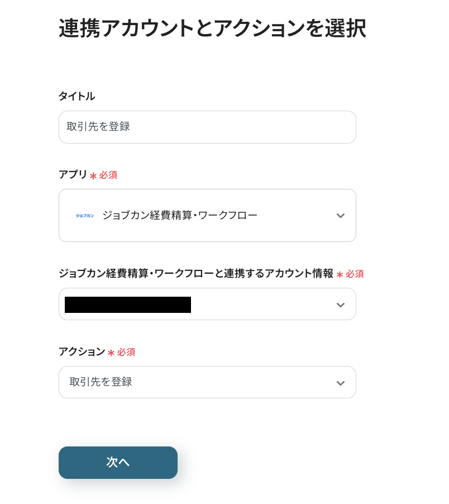Open the アクション dropdown showing 取引先を登録
449x504 pixels.
pyautogui.click(x=207, y=382)
